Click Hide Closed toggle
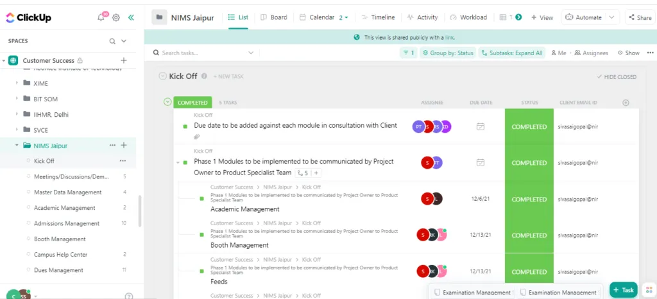Image resolution: width=657 pixels, height=299 pixels. pos(617,76)
